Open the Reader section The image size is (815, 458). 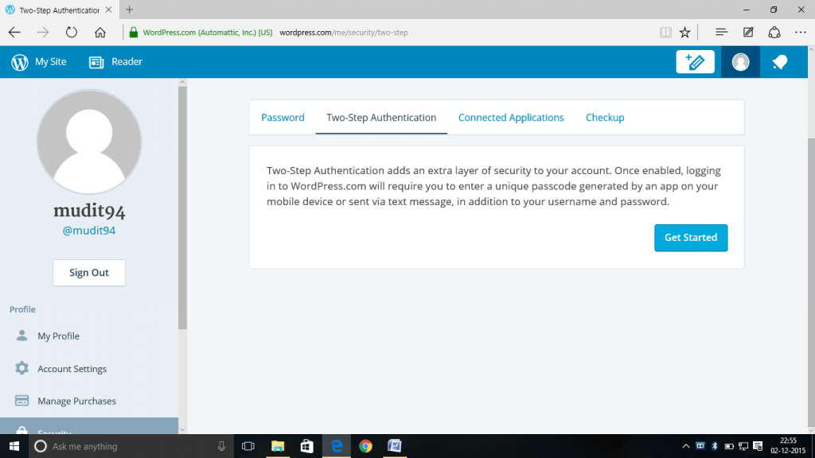click(115, 62)
